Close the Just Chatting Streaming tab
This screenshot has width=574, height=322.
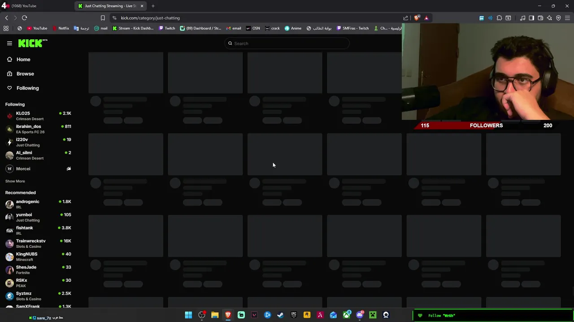coord(142,6)
